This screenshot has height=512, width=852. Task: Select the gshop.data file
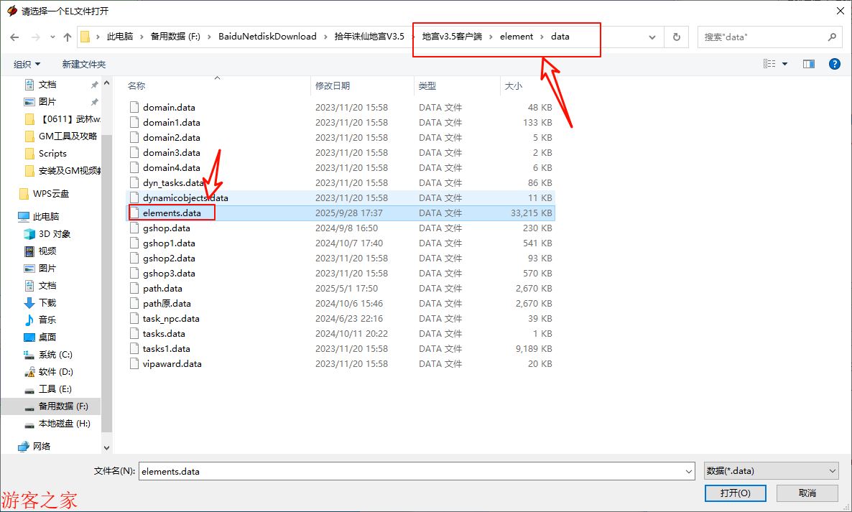click(167, 228)
